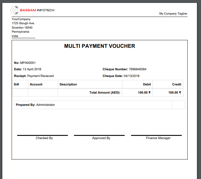Click the Total Amount (AED) label
The image size is (201, 179).
coord(105,92)
